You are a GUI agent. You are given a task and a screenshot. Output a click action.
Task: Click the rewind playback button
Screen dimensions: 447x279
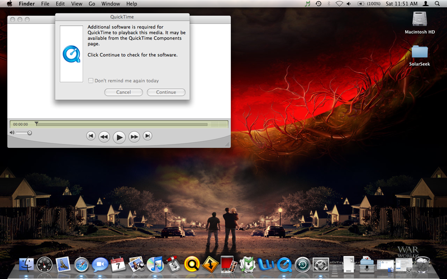pos(104,137)
